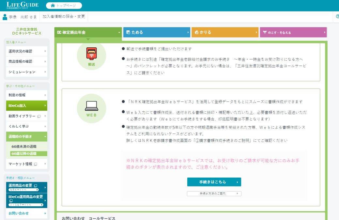Click the help question mark icon
The height and width of the screenshot is (220, 339).
click(337, 17)
